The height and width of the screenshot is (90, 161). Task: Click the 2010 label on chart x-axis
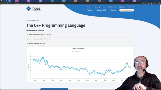tap(70, 80)
